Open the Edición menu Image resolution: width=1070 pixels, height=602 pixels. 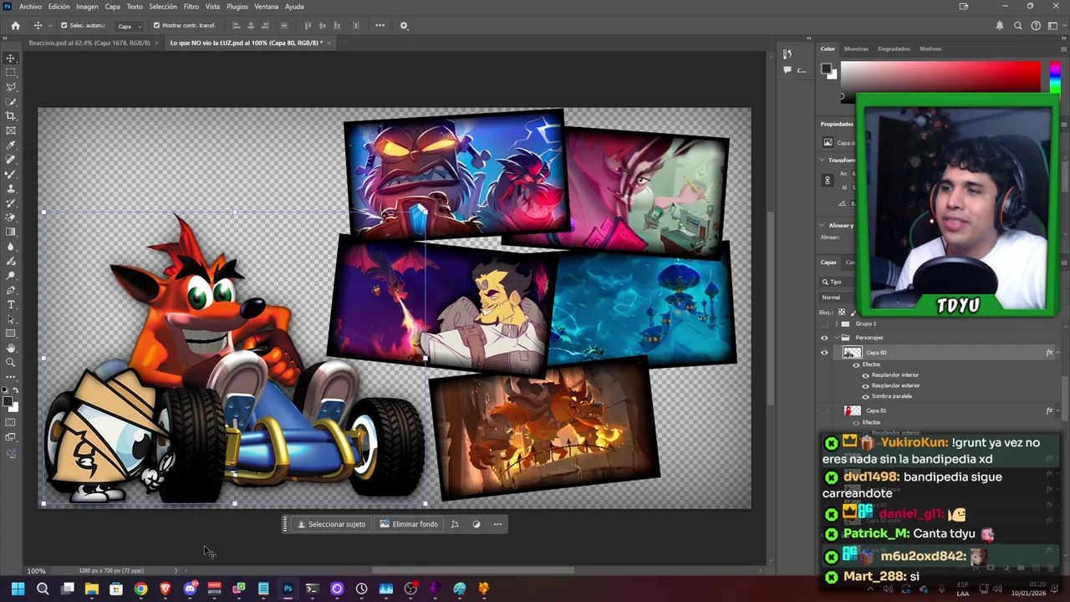pyautogui.click(x=59, y=7)
